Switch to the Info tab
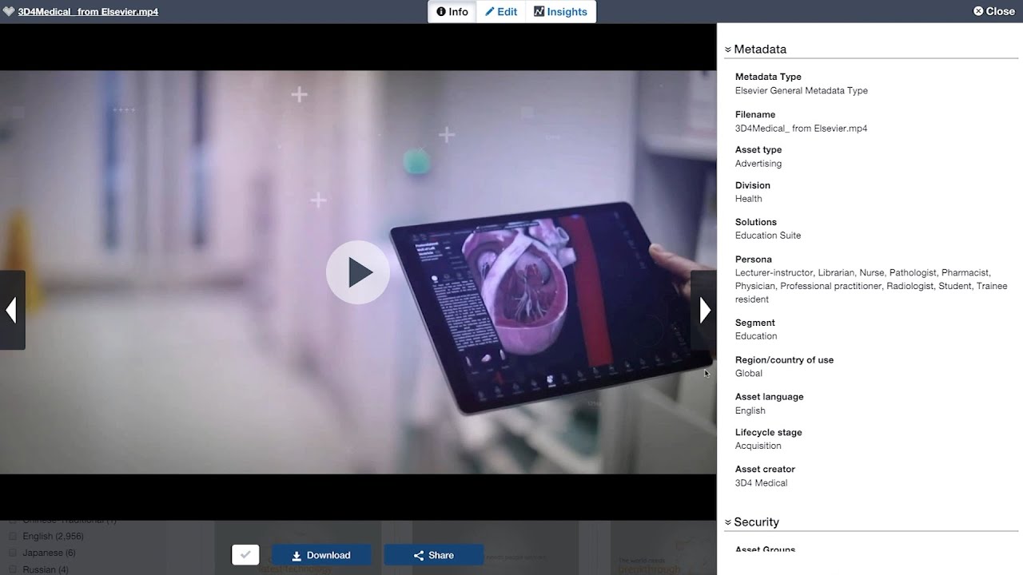Viewport: 1023px width, 575px height. point(452,12)
